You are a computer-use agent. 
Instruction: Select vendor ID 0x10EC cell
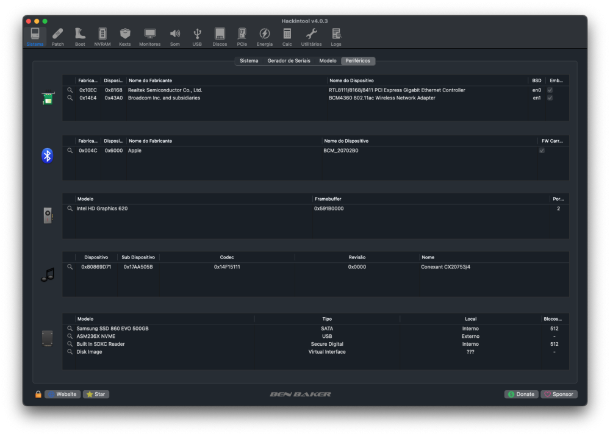pos(88,90)
